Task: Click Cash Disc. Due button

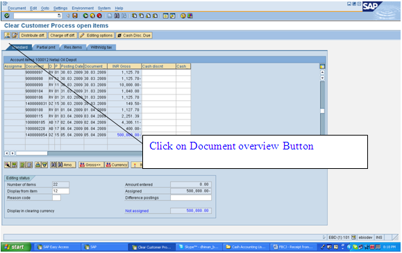Action: 134,35
